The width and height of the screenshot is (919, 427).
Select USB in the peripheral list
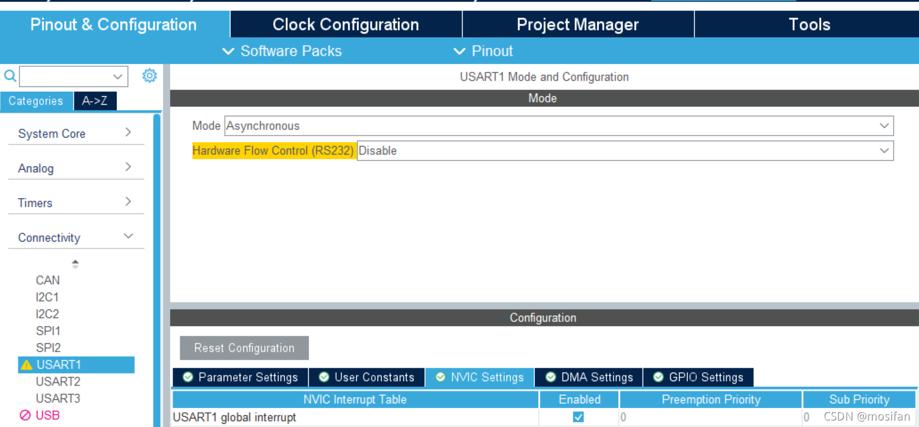[x=48, y=415]
